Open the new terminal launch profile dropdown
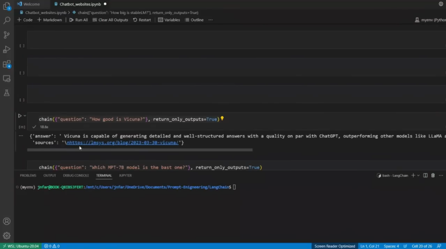The width and height of the screenshot is (446, 249). coord(419,175)
